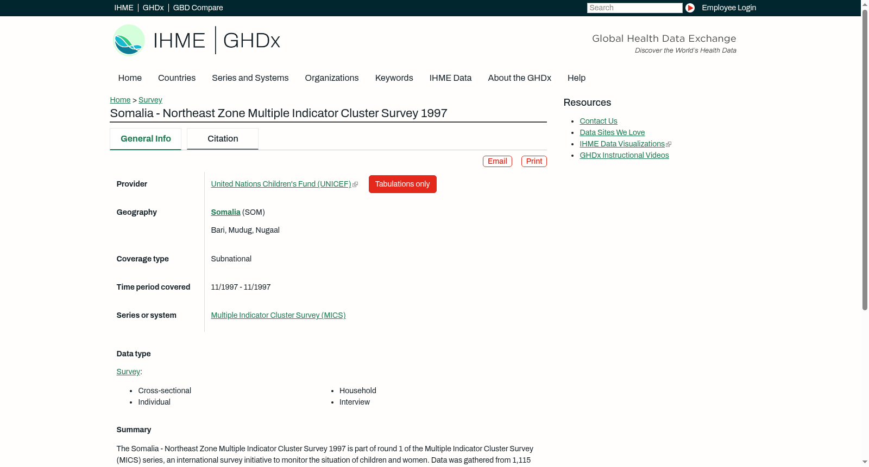This screenshot has height=467, width=869.
Task: Open GHDx Instructional Videos link
Action: pos(624,155)
